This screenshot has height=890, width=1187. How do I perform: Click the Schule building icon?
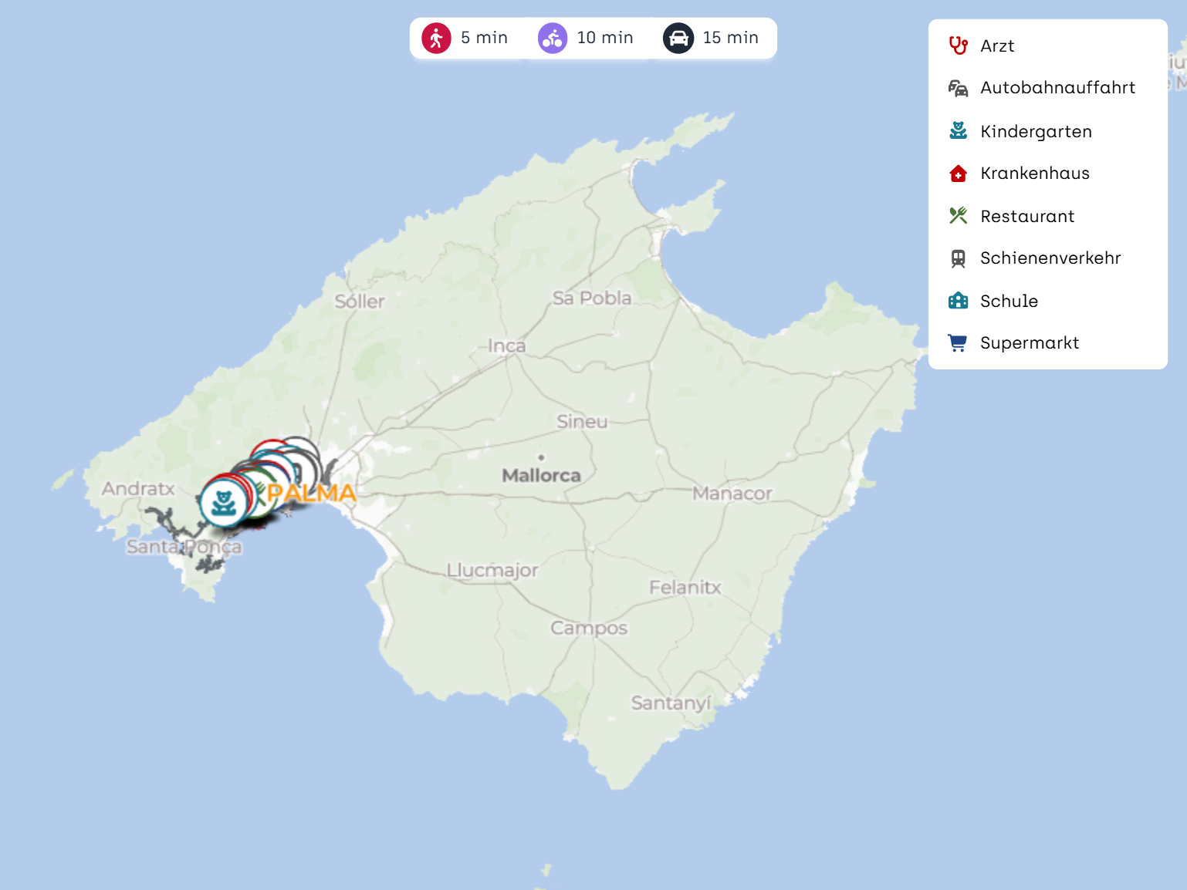tap(958, 301)
